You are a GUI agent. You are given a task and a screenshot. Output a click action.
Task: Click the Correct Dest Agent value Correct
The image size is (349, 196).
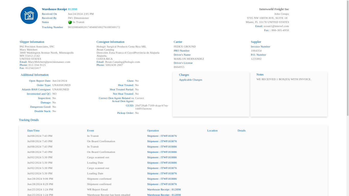click(139, 98)
